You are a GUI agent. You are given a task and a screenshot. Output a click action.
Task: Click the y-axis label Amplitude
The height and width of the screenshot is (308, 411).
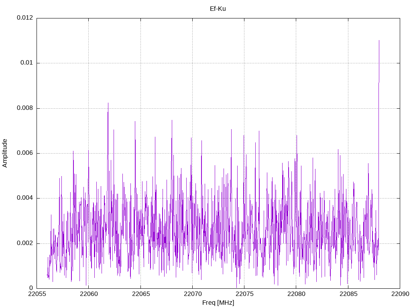pyautogui.click(x=5, y=153)
